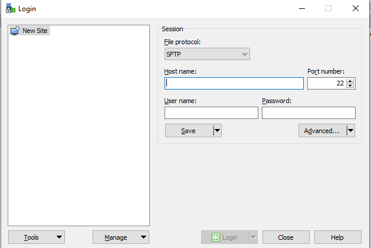This screenshot has height=248, width=371.
Task: Select the New Site entry
Action: coord(30,31)
